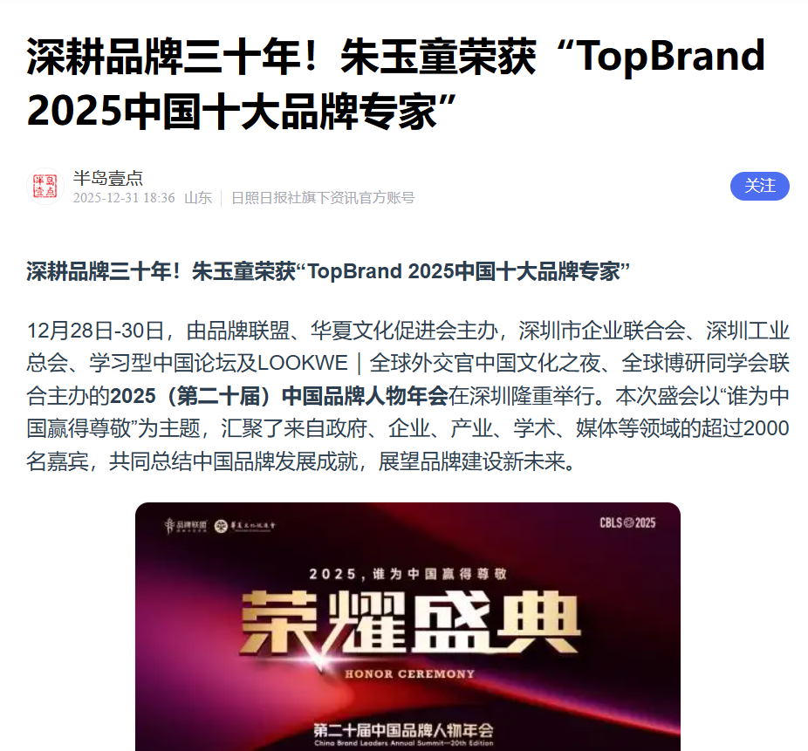Click the 日照日报社旗下资讯官方账号 description
808x751 pixels.
pos(323,198)
